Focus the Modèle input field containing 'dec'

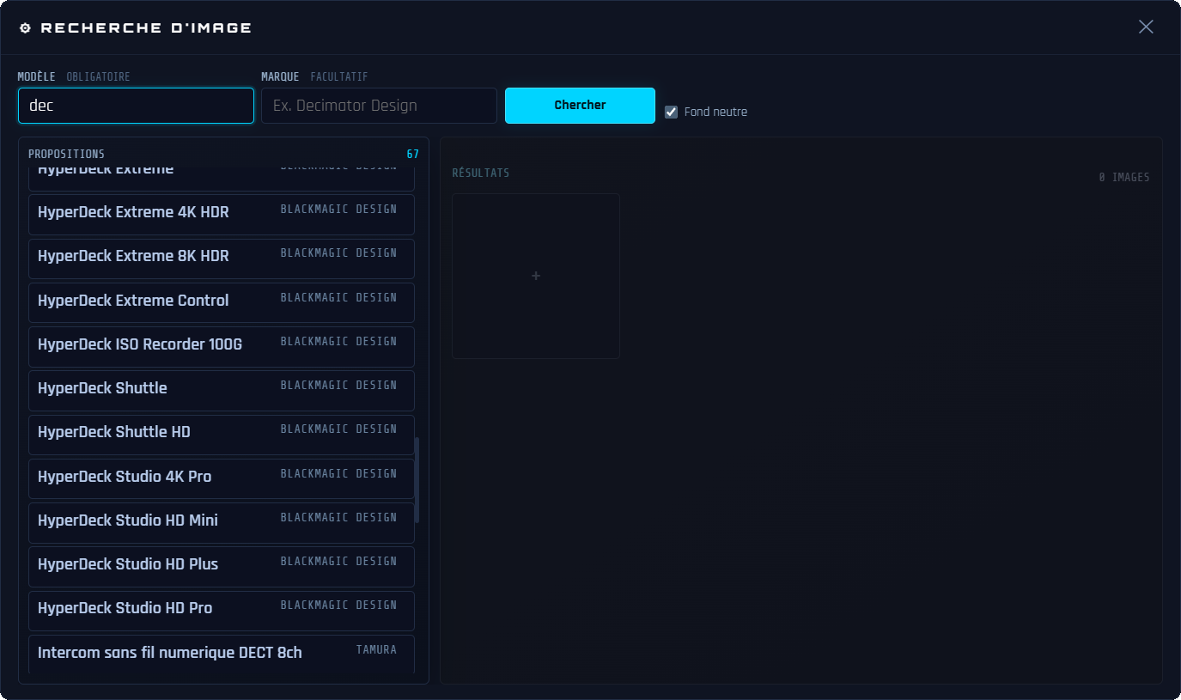(x=136, y=106)
